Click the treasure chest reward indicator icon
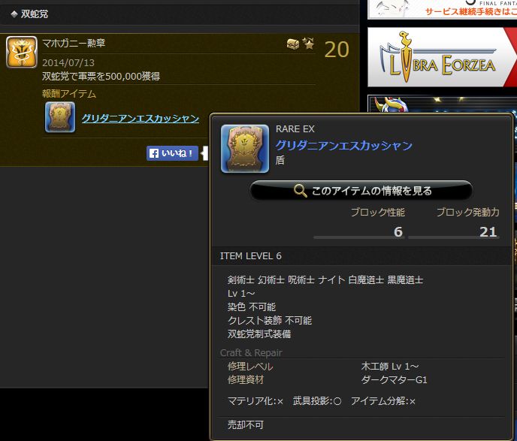Image resolution: width=517 pixels, height=441 pixels. point(293,44)
